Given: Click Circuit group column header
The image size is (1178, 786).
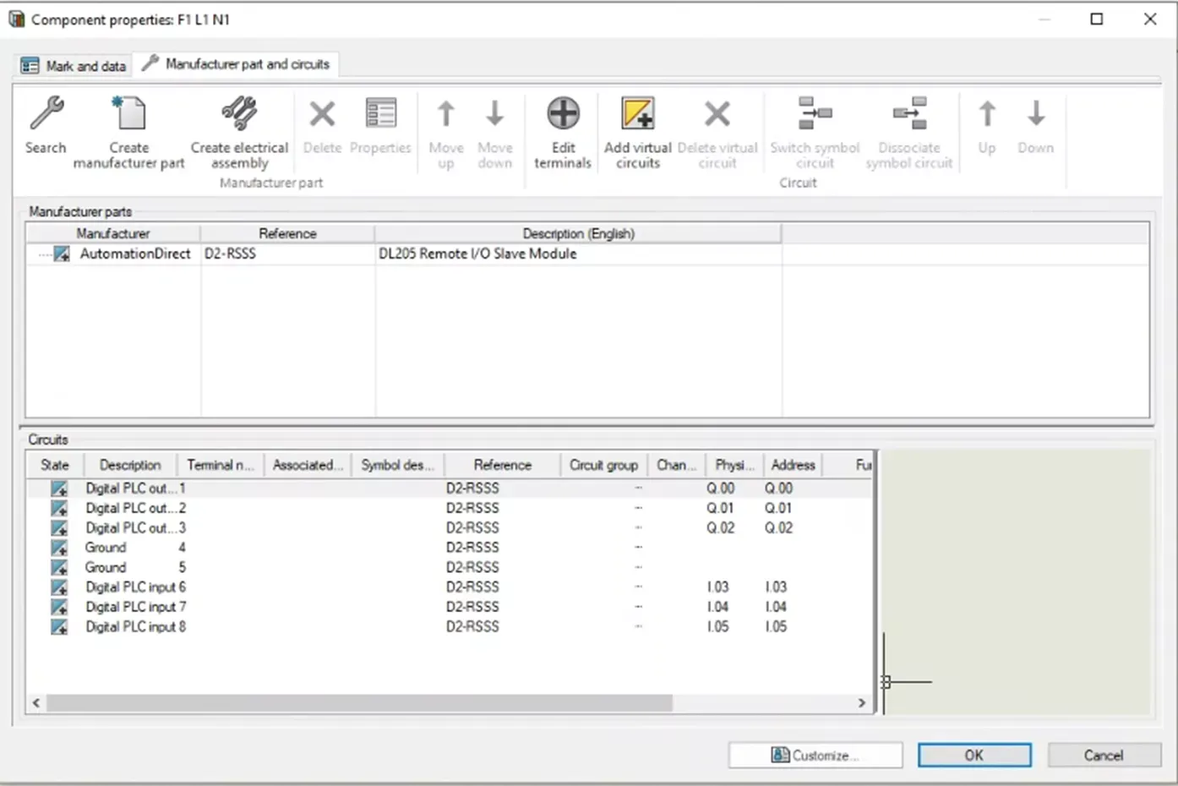Looking at the screenshot, I should pyautogui.click(x=603, y=465).
